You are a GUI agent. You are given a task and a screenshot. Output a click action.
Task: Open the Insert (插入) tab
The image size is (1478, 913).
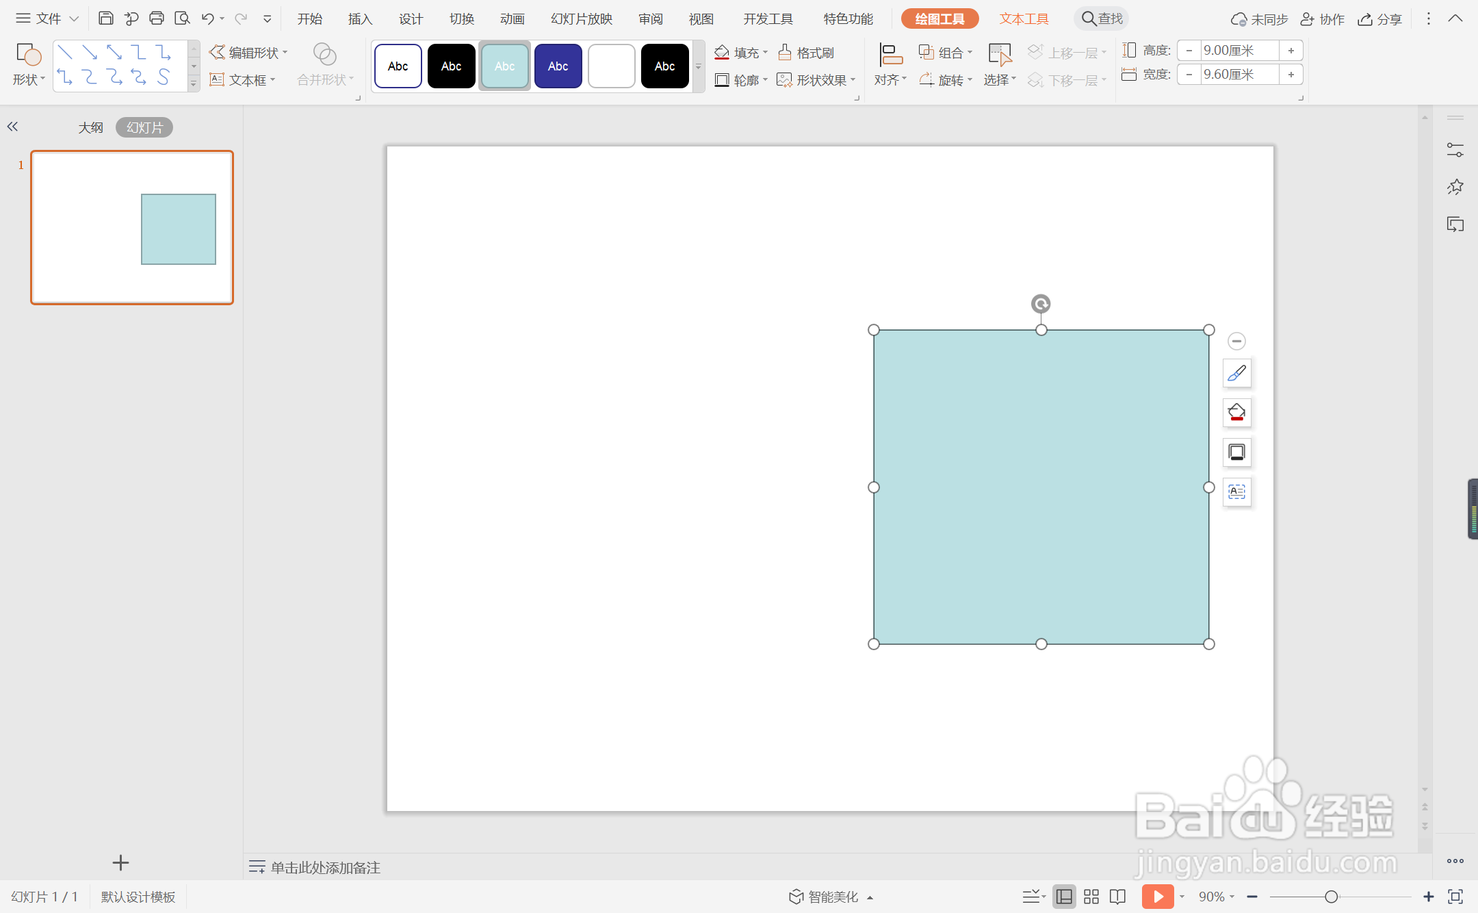pyautogui.click(x=360, y=18)
